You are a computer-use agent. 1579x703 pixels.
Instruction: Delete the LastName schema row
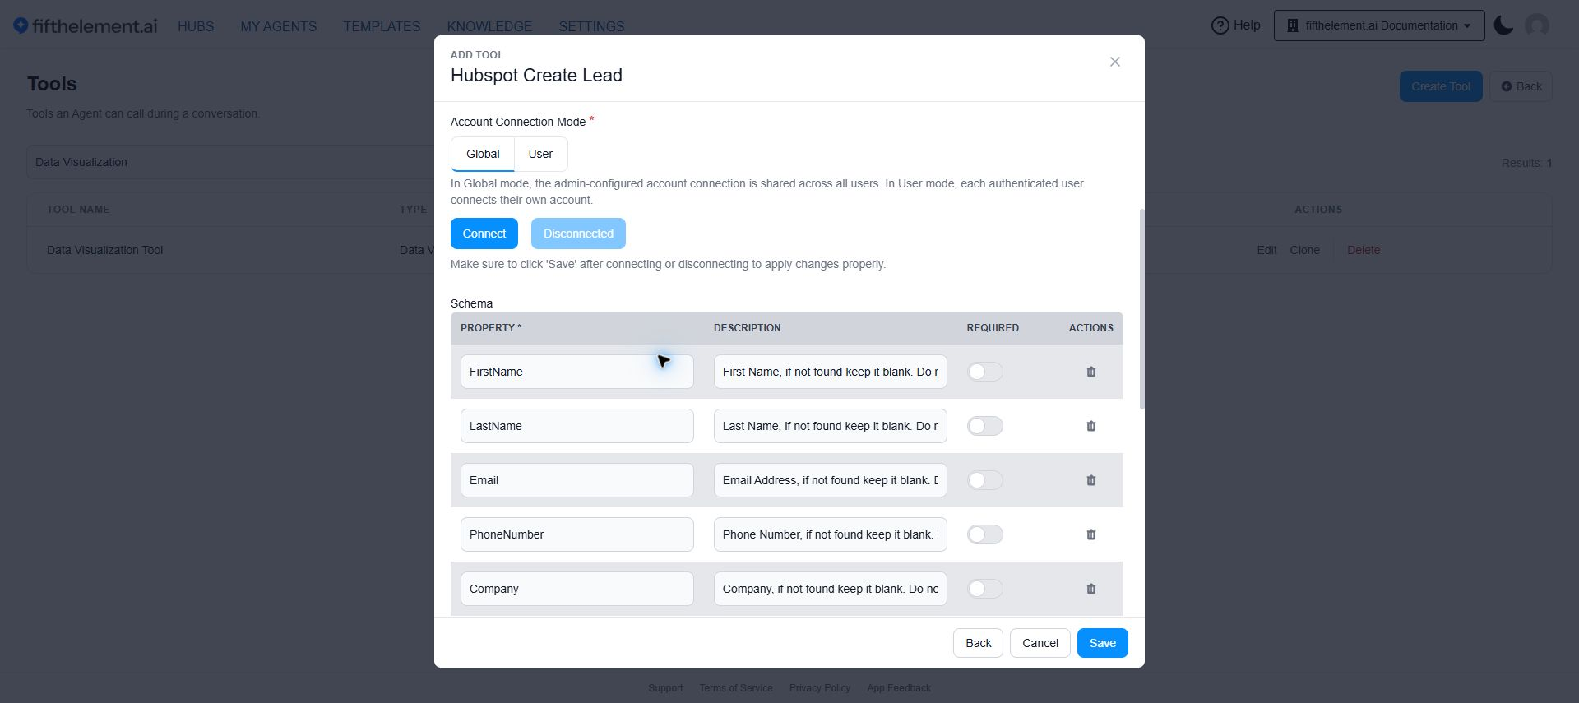[x=1091, y=426]
